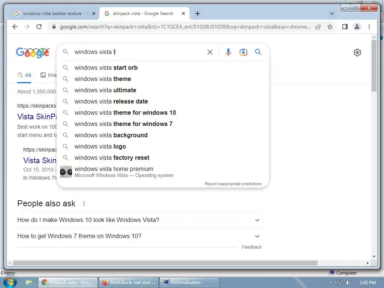384x288 pixels.
Task: Open the Chrome three-dot menu
Action: 369,27
